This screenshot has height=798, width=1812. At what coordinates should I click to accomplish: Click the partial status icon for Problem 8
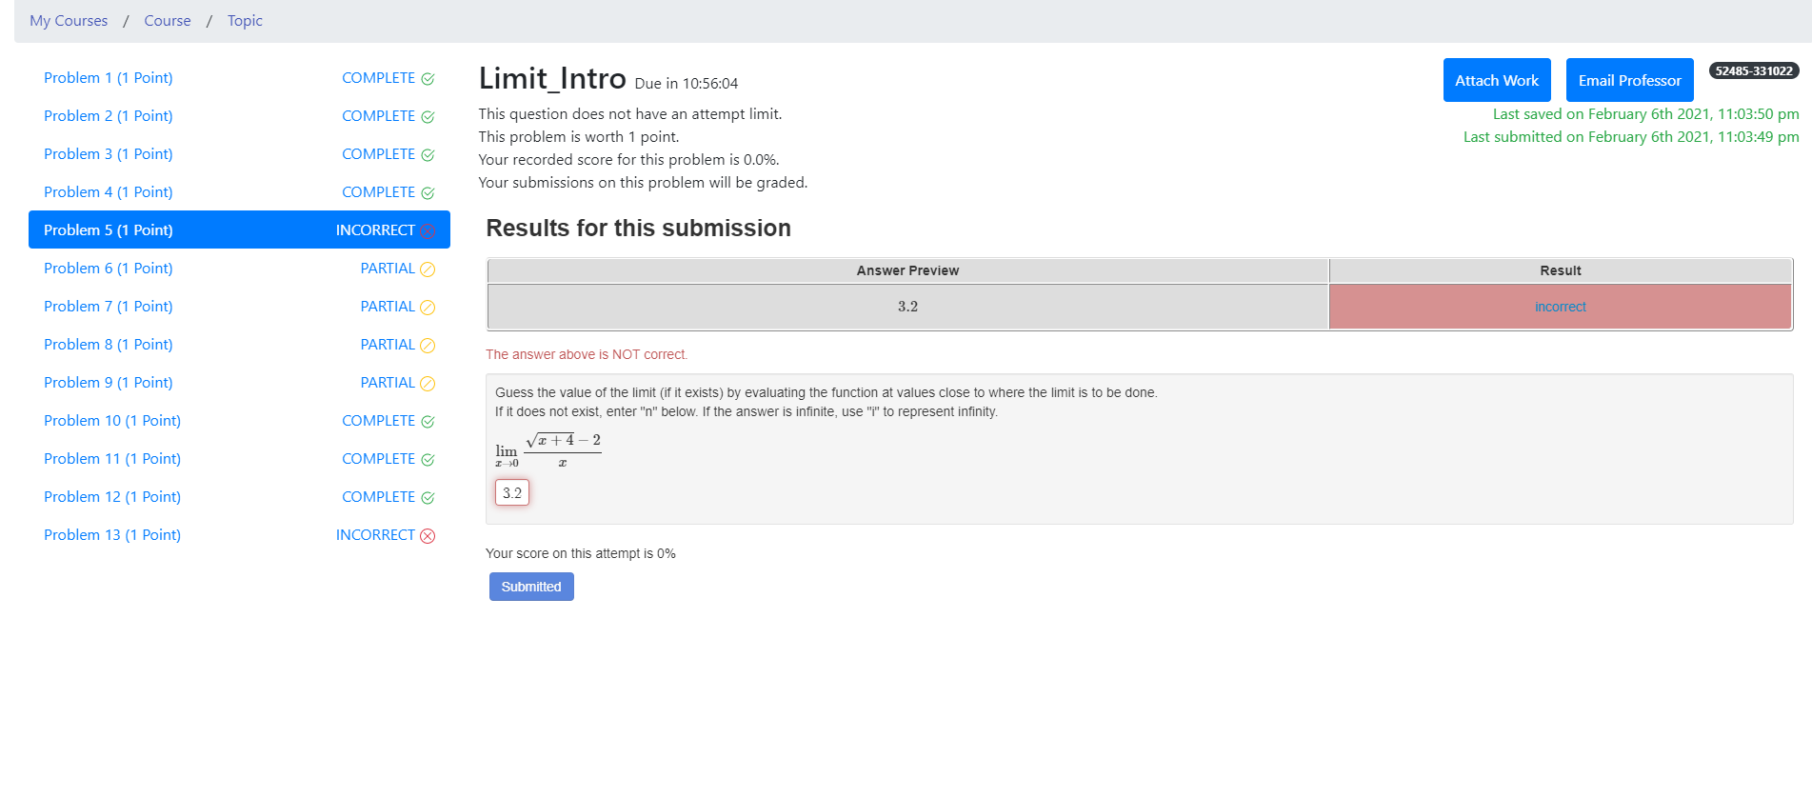(x=428, y=346)
